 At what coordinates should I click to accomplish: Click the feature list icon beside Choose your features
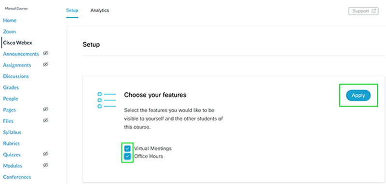107,100
